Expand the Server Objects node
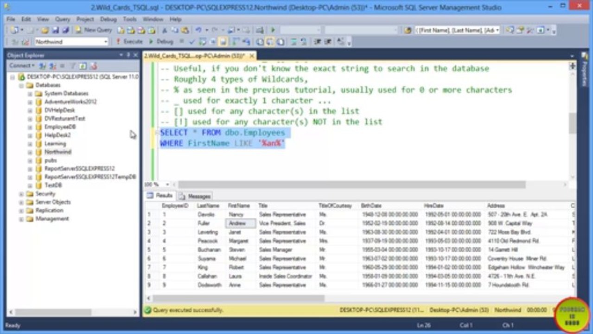This screenshot has width=593, height=334. [21, 202]
